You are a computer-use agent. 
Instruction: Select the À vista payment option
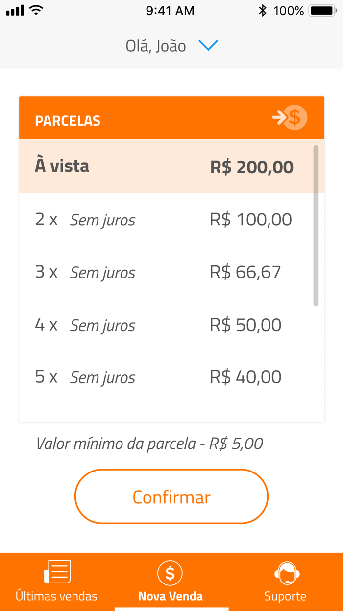[x=171, y=166]
